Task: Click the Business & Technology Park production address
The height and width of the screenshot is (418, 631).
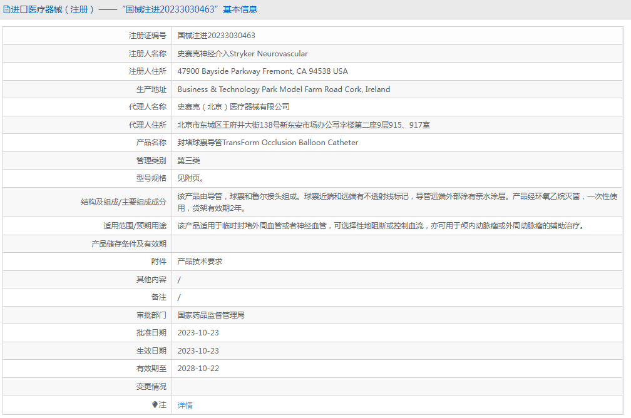Action: [x=284, y=89]
